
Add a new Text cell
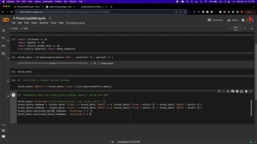coord(24,28)
